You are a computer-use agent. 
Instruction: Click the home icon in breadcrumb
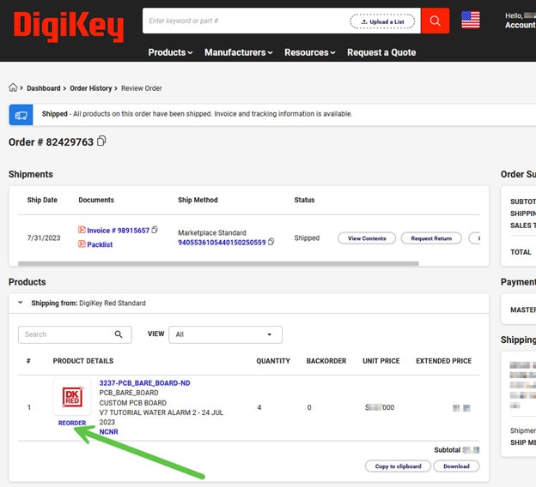(13, 87)
